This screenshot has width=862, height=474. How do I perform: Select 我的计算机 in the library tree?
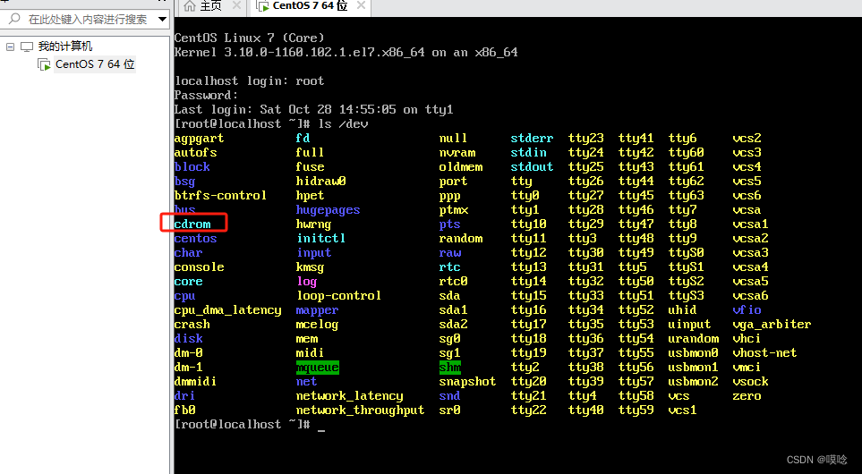64,47
